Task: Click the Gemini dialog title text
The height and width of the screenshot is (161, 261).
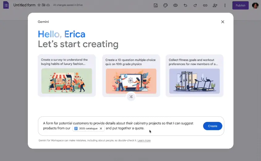Action: coord(43,22)
